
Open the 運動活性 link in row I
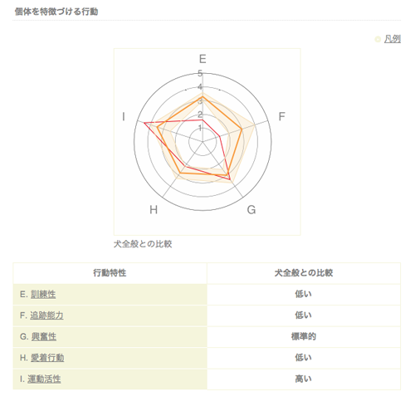(44, 379)
